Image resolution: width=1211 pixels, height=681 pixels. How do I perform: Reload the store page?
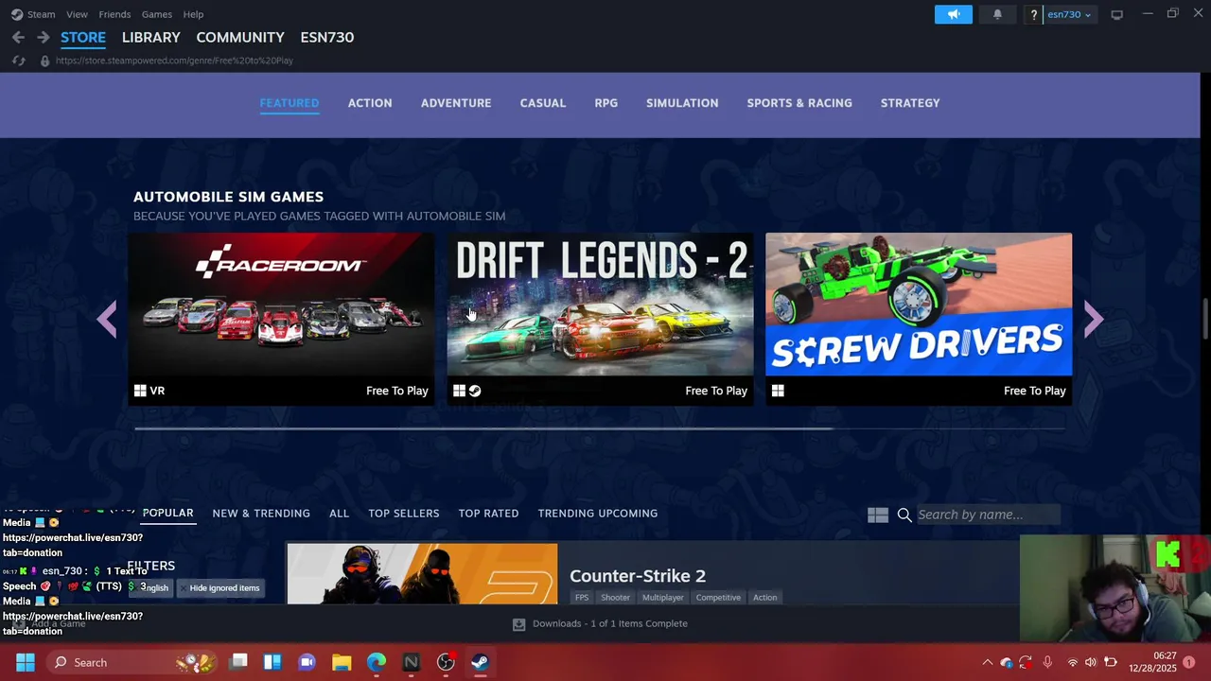[x=18, y=61]
